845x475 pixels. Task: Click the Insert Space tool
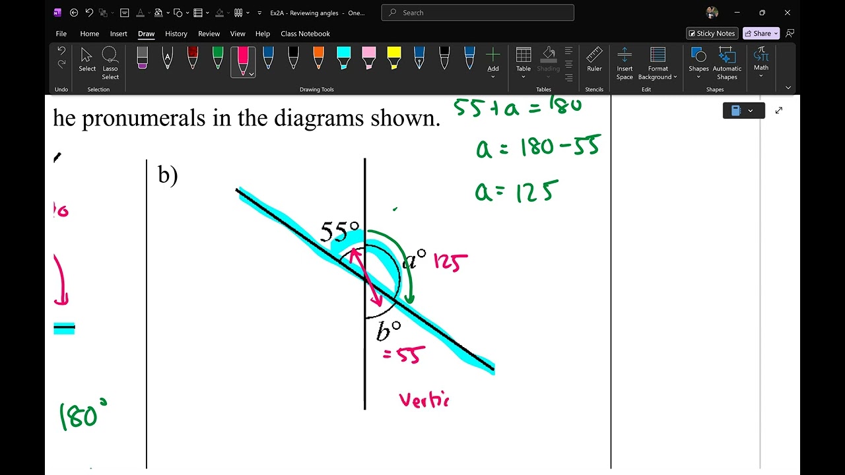coord(625,63)
